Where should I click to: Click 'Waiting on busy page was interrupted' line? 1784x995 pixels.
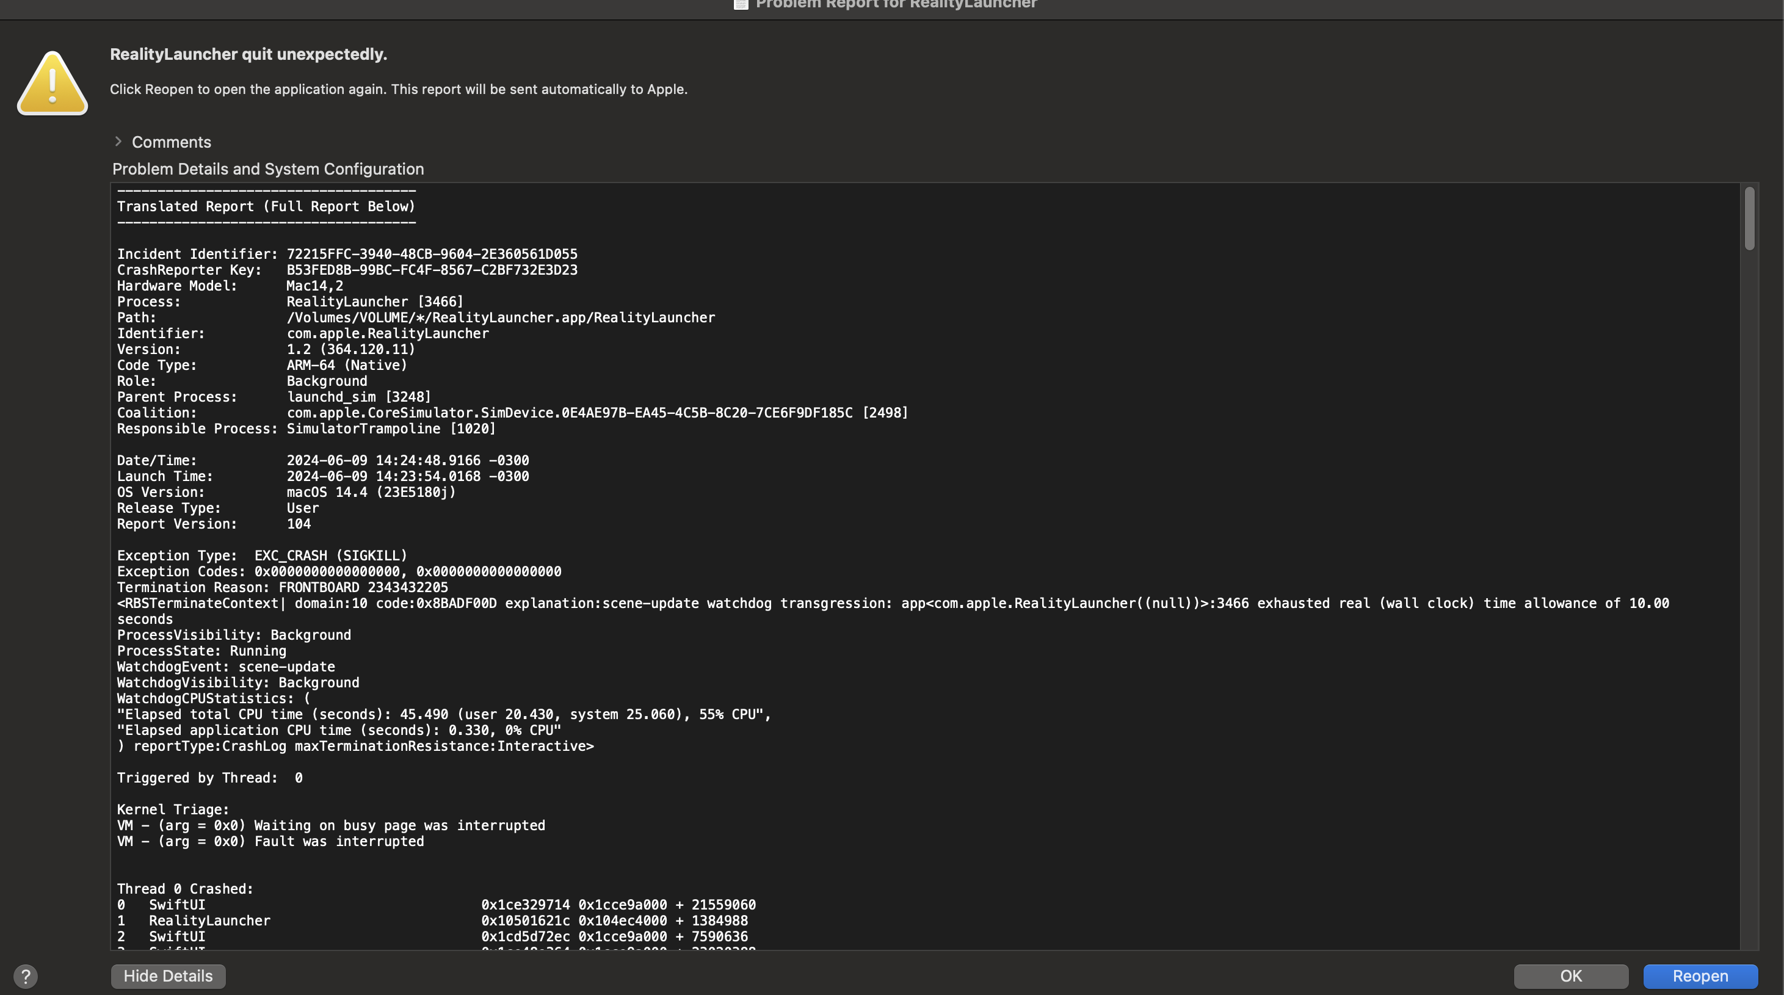tap(331, 826)
